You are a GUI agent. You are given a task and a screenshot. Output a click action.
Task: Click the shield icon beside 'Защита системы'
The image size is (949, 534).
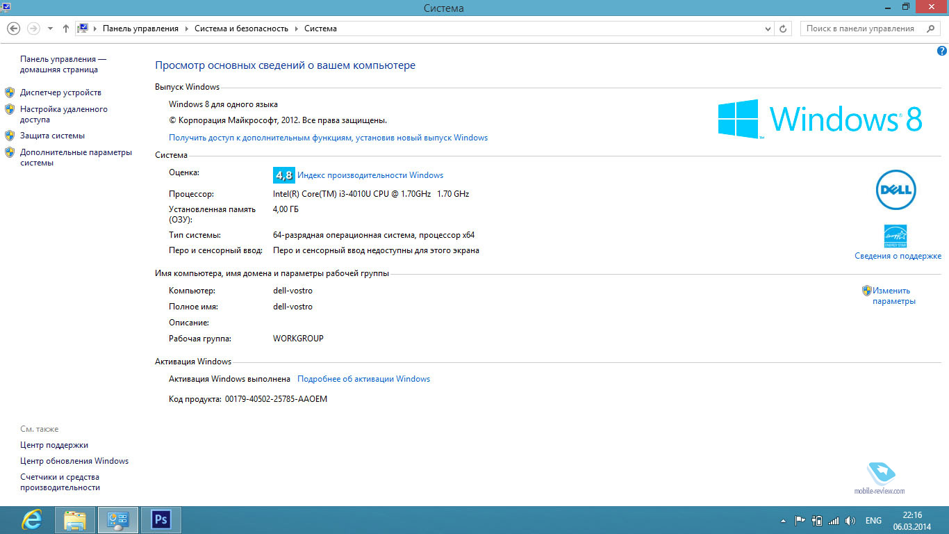[10, 136]
